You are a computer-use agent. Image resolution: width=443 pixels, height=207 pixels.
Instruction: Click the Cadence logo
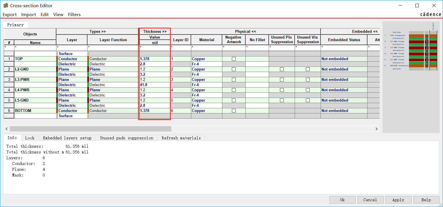click(x=430, y=14)
